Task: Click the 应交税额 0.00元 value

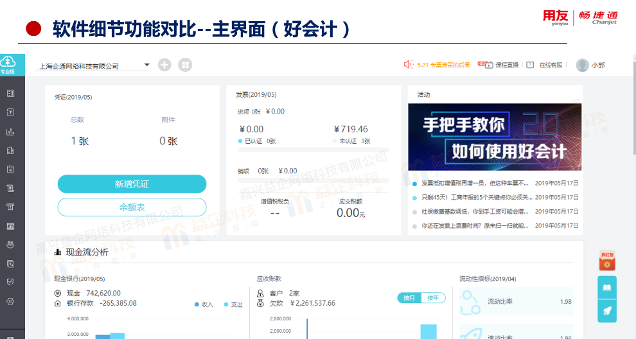Action: [351, 213]
